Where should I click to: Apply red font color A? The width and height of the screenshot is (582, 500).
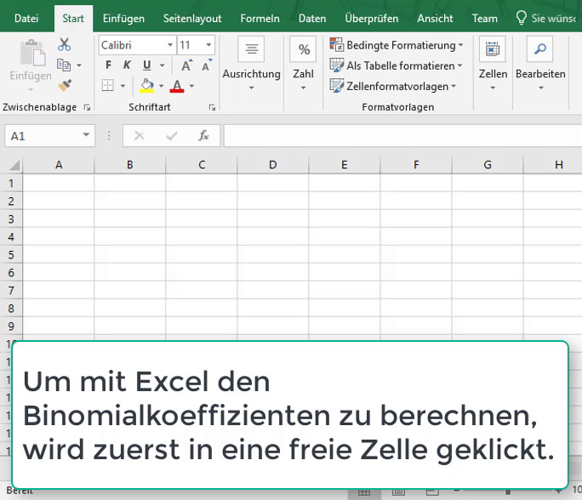tap(177, 86)
